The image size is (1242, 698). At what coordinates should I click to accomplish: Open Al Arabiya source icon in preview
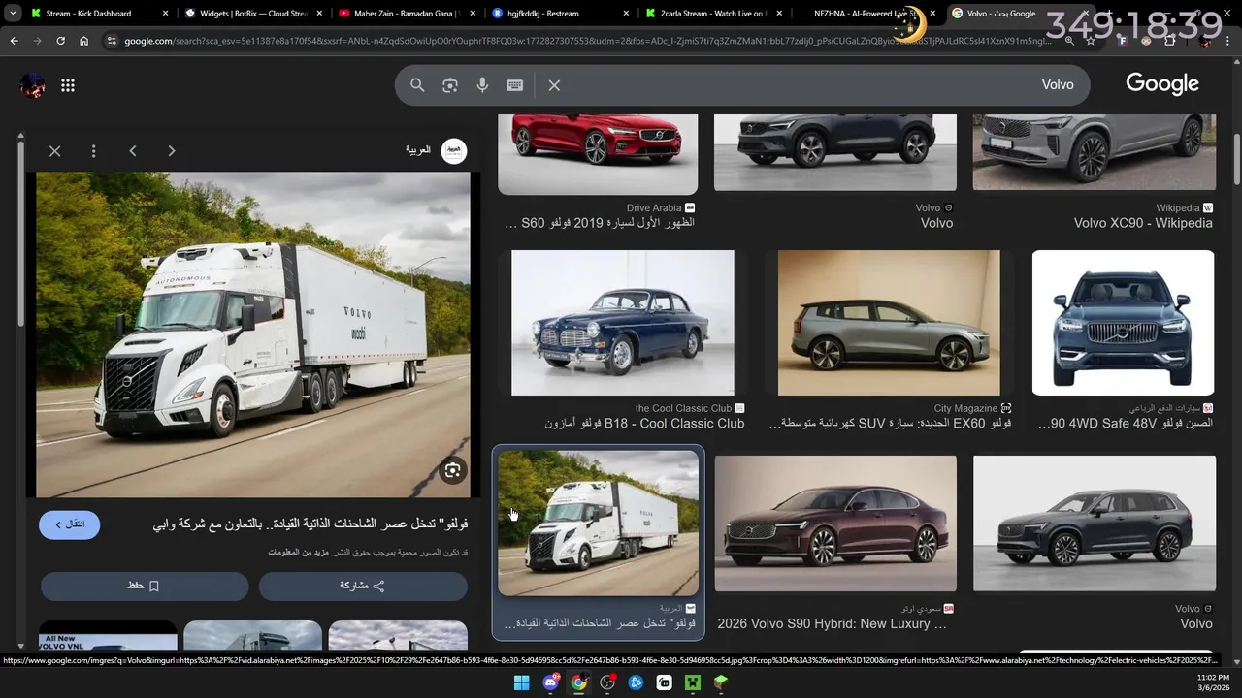(x=454, y=150)
